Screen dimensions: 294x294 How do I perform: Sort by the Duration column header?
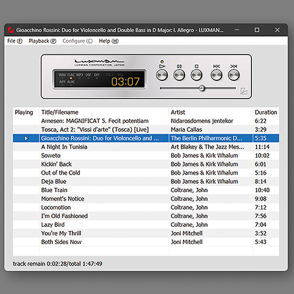point(266,112)
